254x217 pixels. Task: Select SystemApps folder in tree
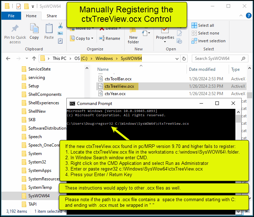(40, 170)
